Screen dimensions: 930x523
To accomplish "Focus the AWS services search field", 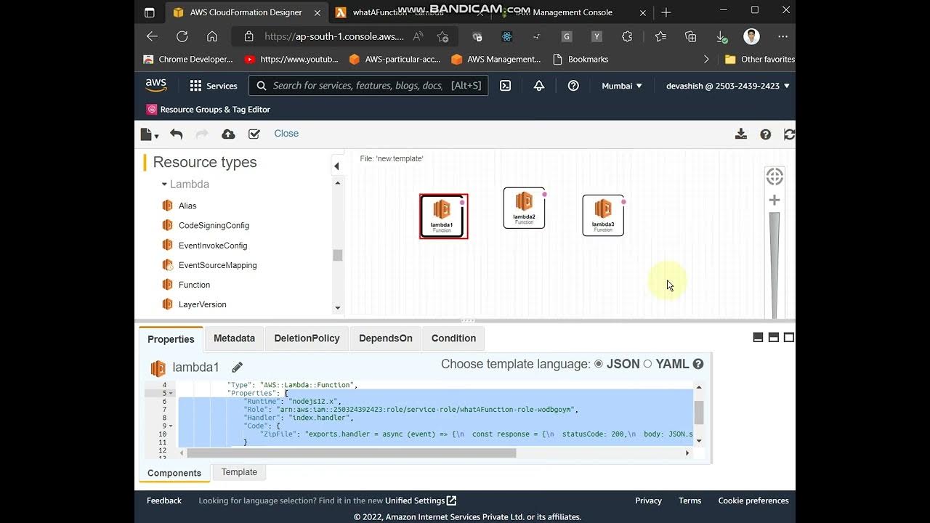I will (368, 86).
